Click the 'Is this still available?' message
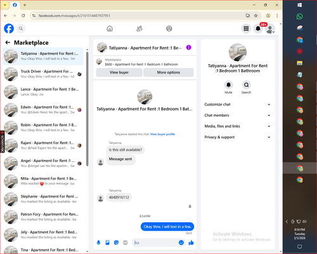Viewport: 317px width, 254px height. coord(126,150)
